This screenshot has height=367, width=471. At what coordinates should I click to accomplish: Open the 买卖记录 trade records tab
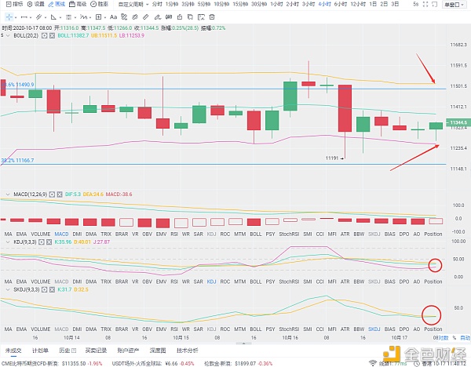coord(96,351)
